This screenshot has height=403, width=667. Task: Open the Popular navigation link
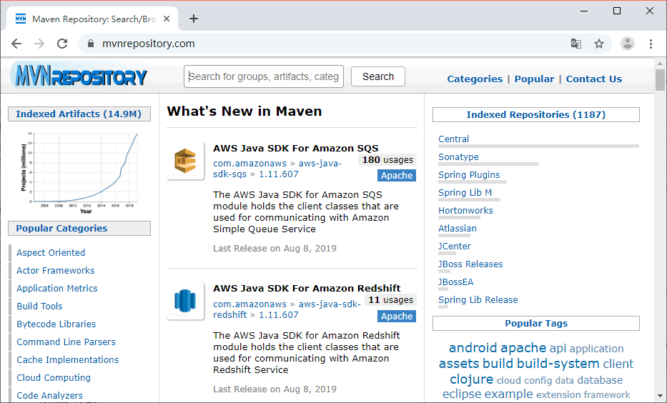[534, 79]
